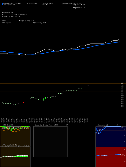This screenshot has height=167, width=126.
Task: Click the 3.13 price axis label
Action: point(122,98)
